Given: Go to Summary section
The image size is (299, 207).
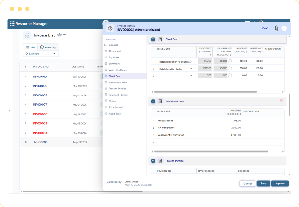Looking at the screenshot, I should point(114,64).
